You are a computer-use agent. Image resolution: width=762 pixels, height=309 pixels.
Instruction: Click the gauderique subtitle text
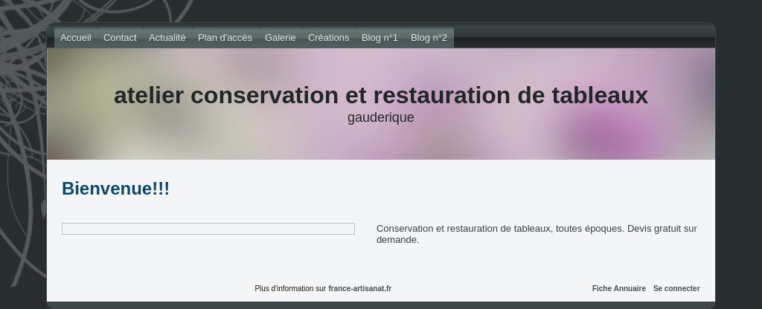point(381,117)
